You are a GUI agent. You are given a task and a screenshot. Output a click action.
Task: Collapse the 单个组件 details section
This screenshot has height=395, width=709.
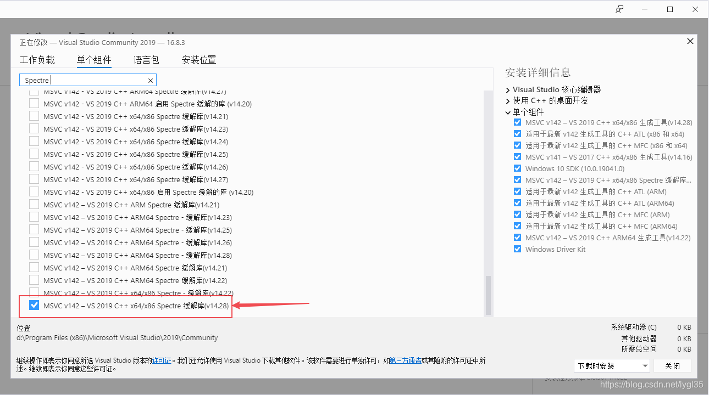pyautogui.click(x=508, y=112)
